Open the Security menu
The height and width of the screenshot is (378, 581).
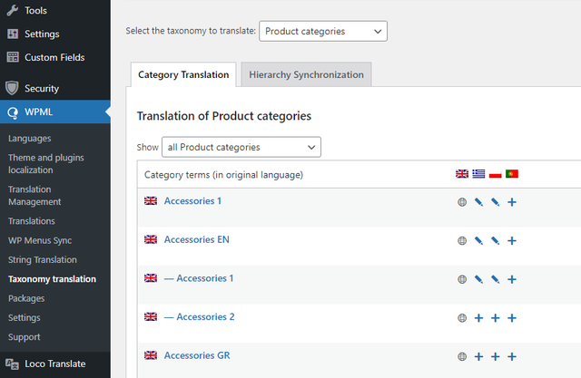[55, 89]
